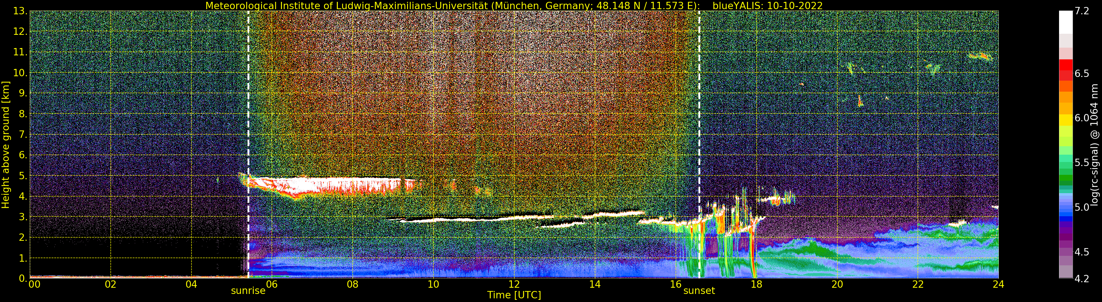Click the cirrus streak near 11 km at 23 UTC
The image size is (1102, 302).
(980, 56)
